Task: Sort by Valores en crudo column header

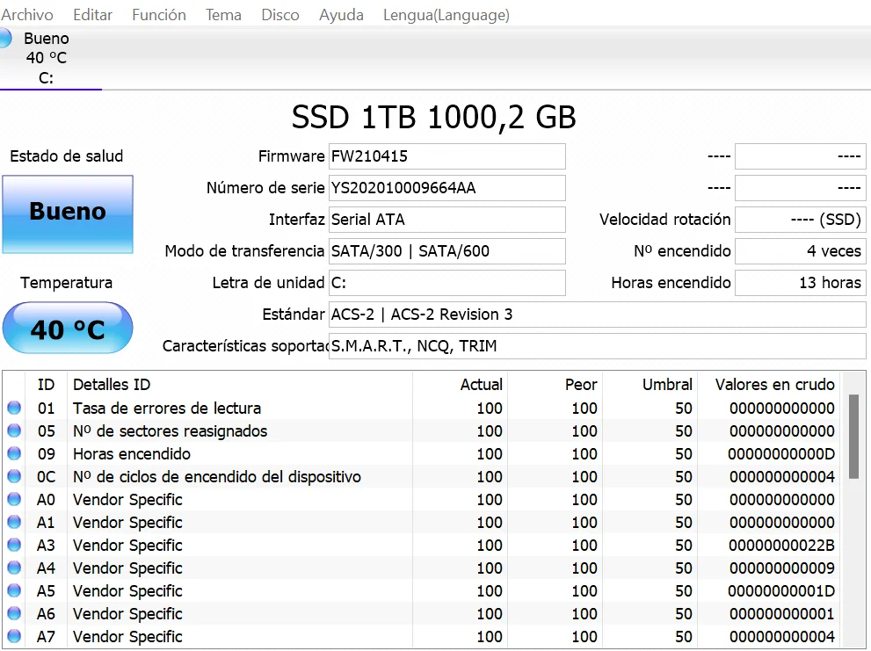Action: tap(769, 385)
